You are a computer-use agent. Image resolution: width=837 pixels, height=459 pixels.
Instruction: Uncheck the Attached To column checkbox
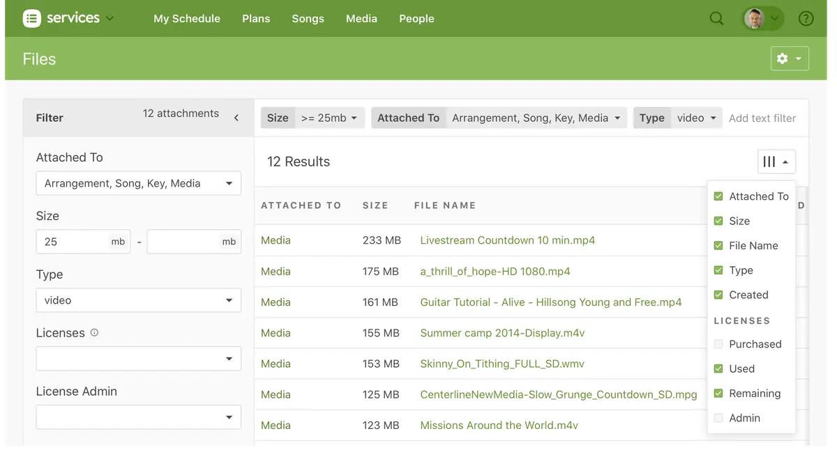(718, 196)
